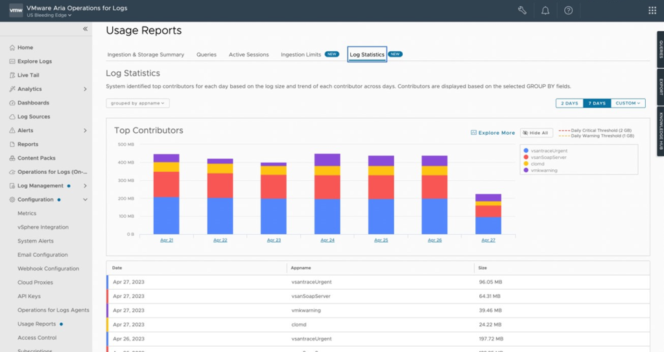Open the CUSTOM date range dropdown

(628, 103)
